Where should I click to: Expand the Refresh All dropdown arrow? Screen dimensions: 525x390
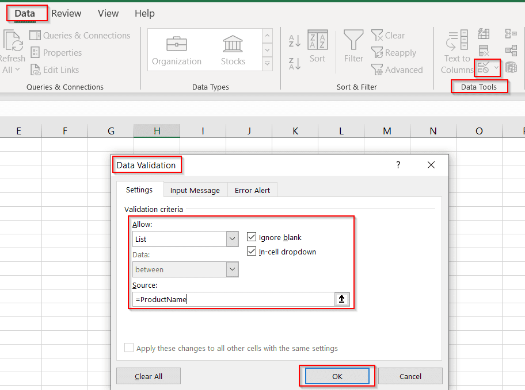coord(17,69)
